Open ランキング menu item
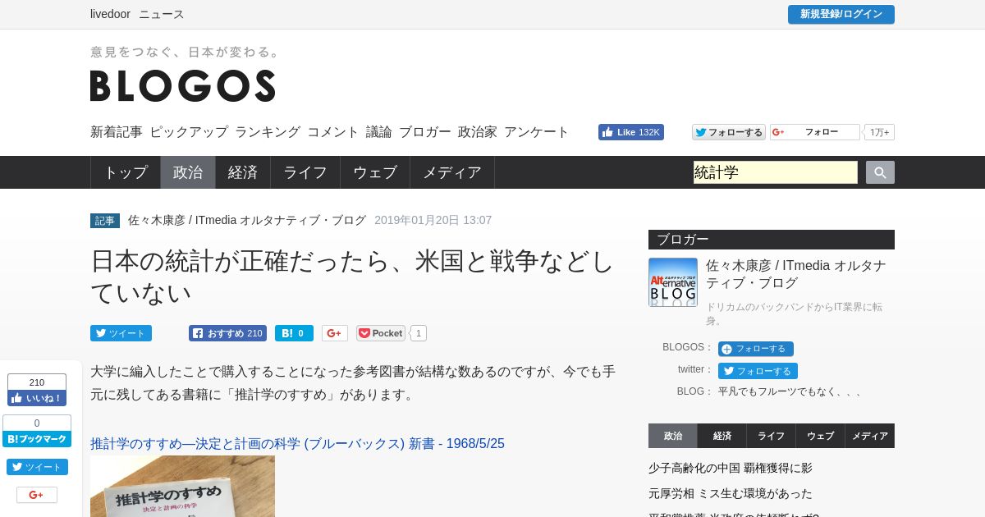This screenshot has width=985, height=517. point(268,132)
